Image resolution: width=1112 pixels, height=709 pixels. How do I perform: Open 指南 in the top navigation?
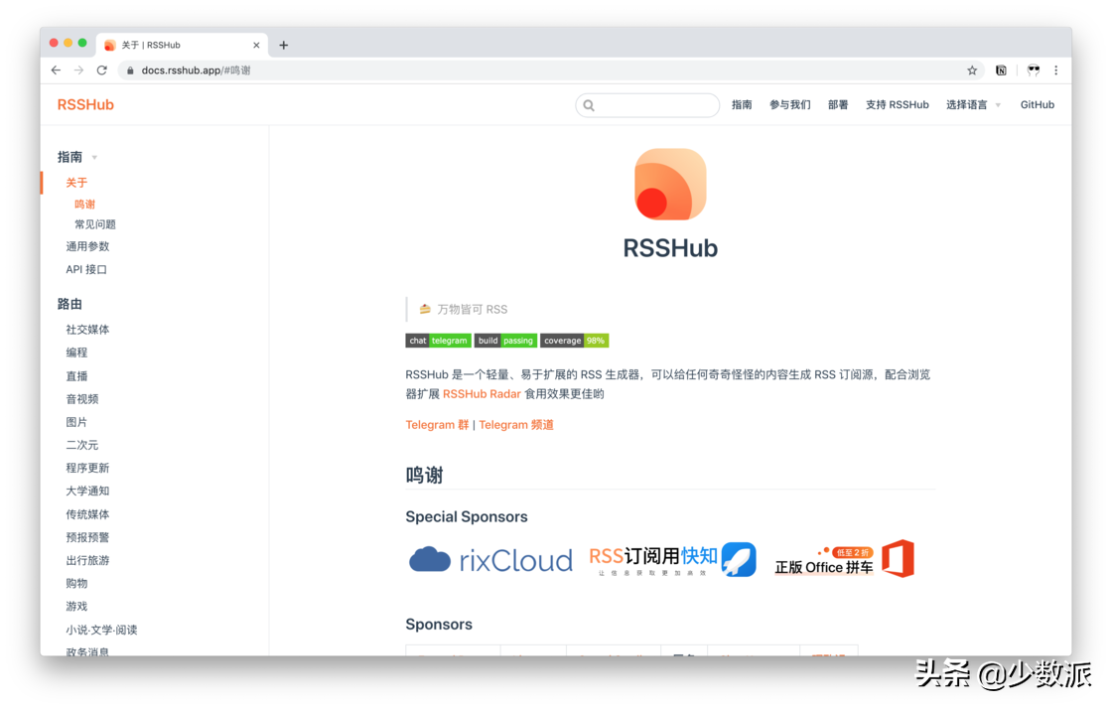(x=742, y=105)
